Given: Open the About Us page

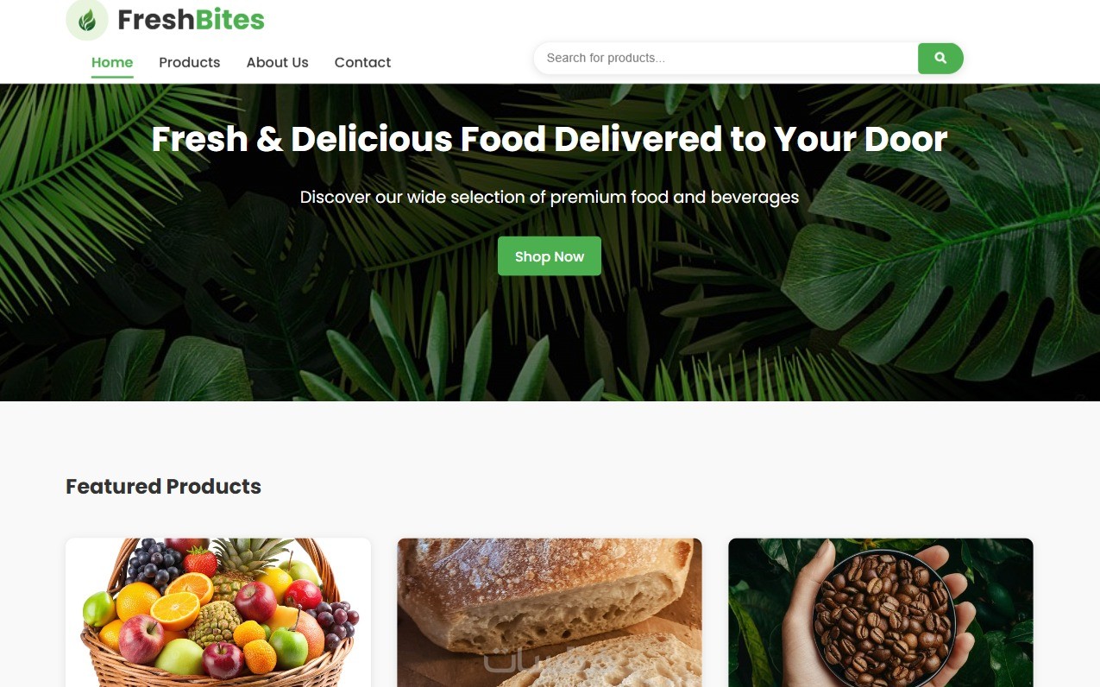Looking at the screenshot, I should (277, 62).
